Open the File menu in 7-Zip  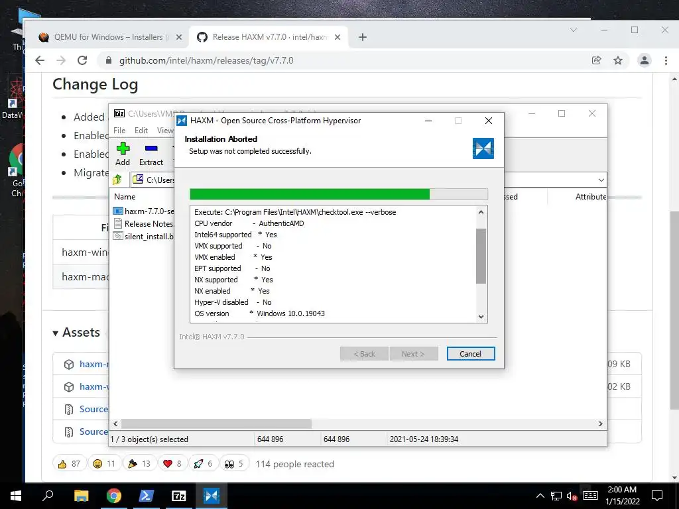pos(119,131)
